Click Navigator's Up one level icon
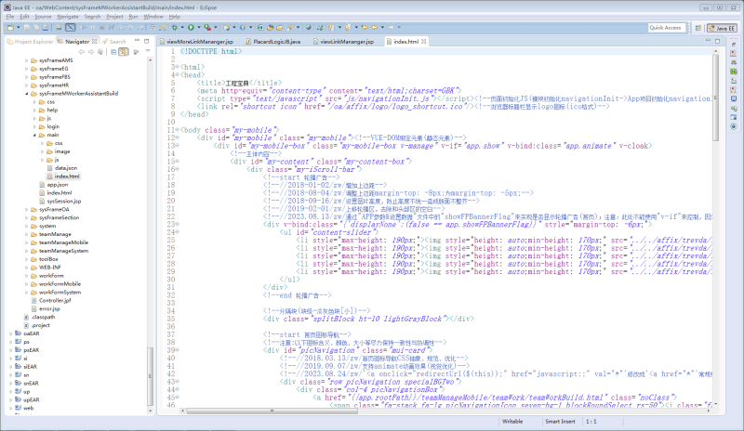744x431 pixels. 100,52
